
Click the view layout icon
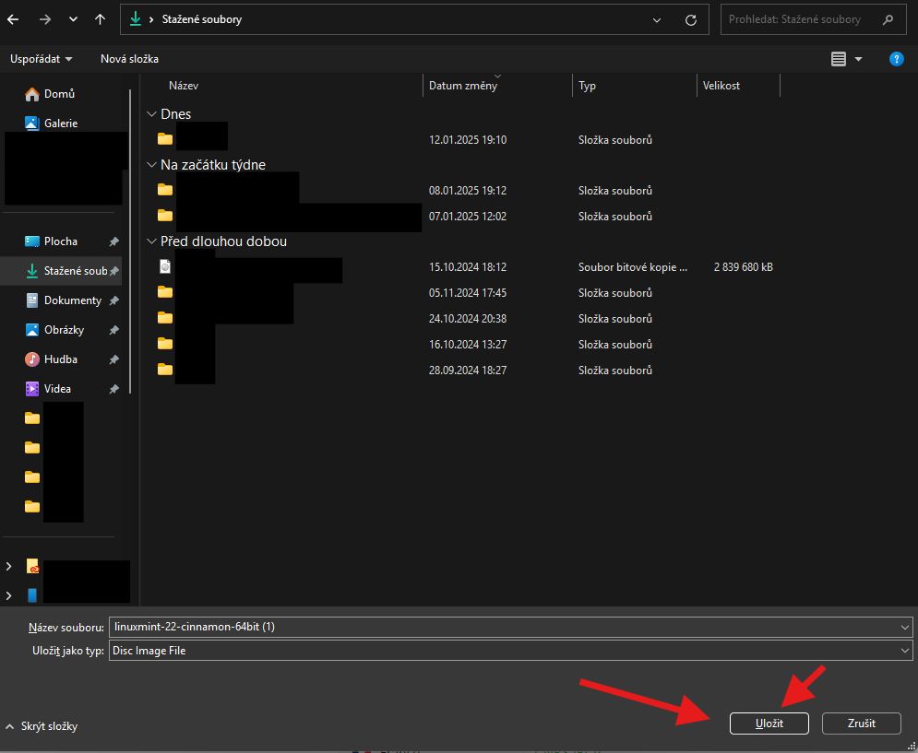pyautogui.click(x=838, y=59)
